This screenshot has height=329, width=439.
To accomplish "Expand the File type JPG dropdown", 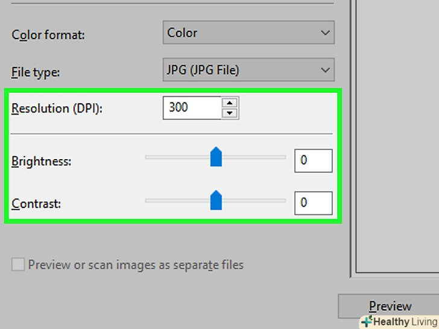I will pyautogui.click(x=248, y=70).
